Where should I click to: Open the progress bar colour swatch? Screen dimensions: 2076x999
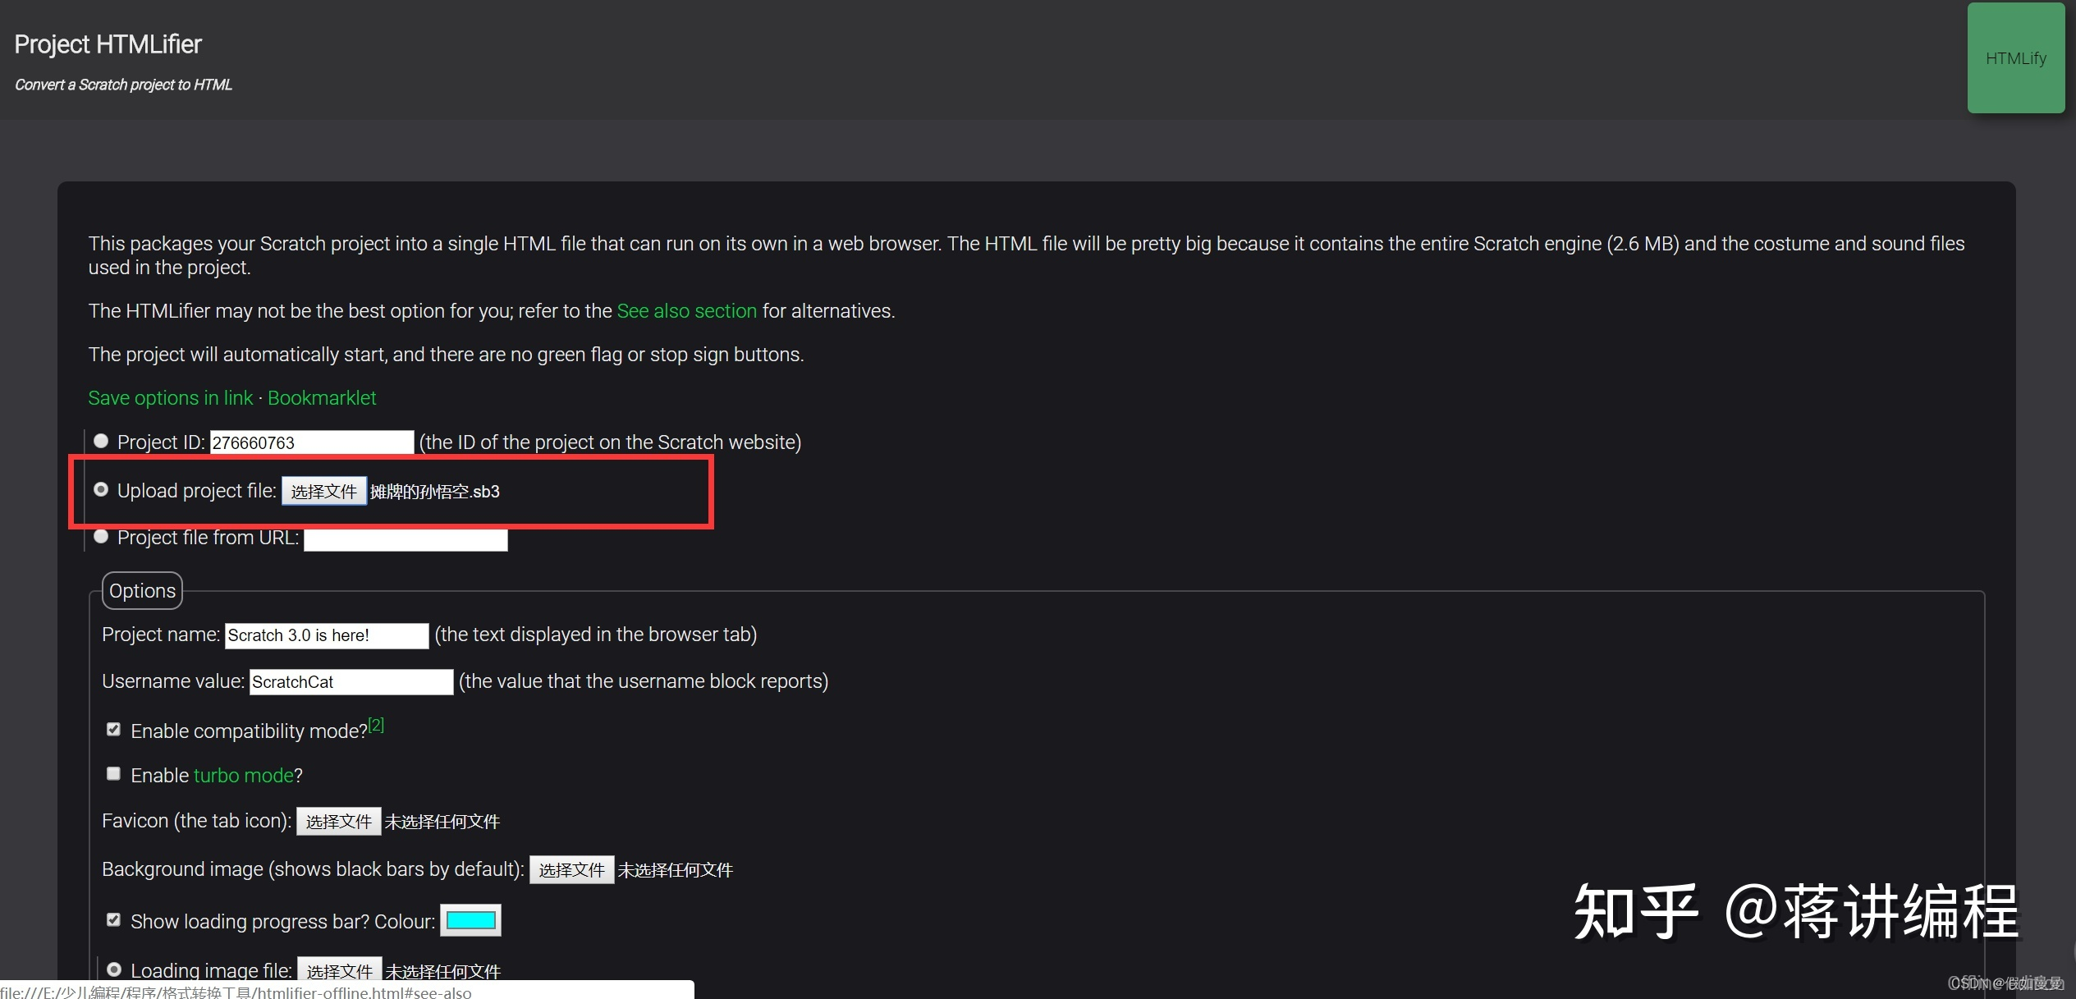point(470,920)
